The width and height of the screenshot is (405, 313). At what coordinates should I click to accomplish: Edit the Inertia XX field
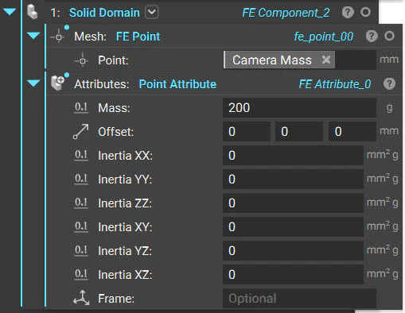[293, 155]
